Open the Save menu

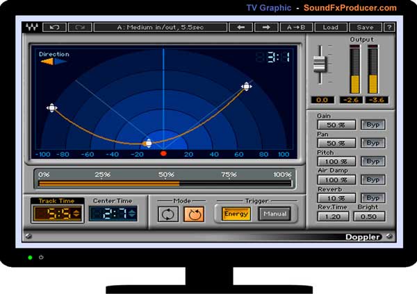point(366,27)
